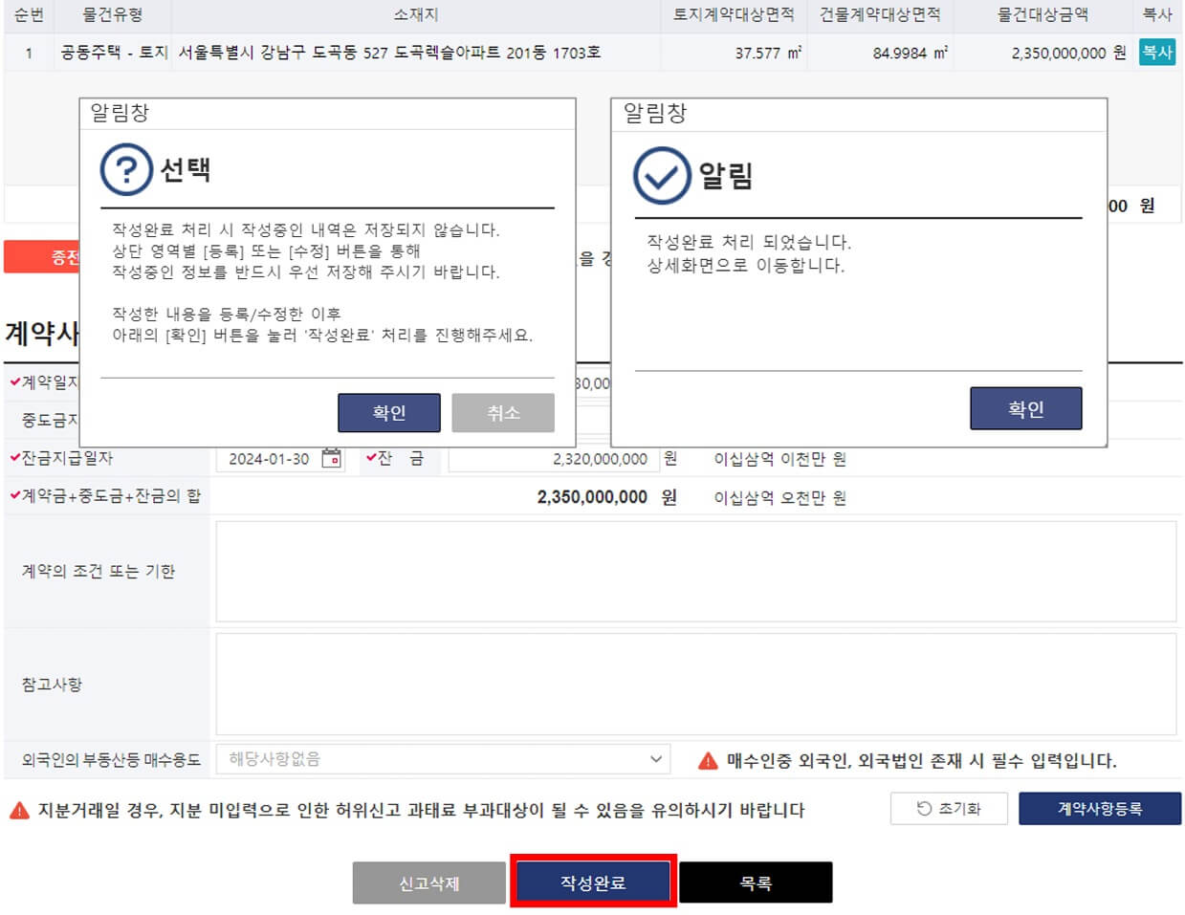Image resolution: width=1185 pixels, height=915 pixels.
Task: Click the blue 복사 copy icon in the property row
Action: [x=1156, y=52]
